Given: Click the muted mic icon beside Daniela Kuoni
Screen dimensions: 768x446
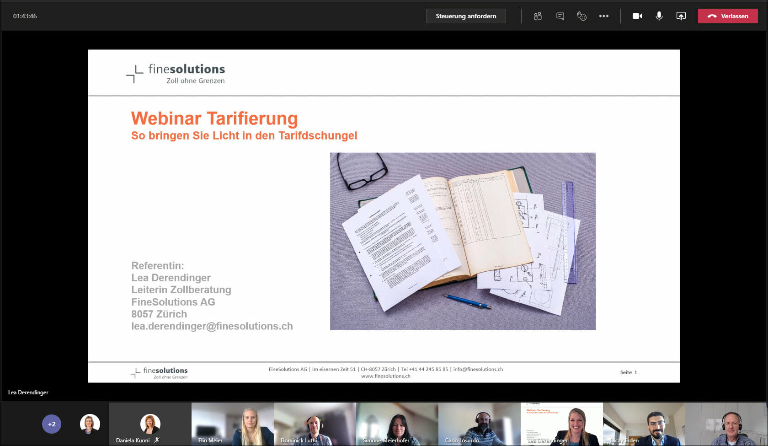Looking at the screenshot, I should point(157,440).
